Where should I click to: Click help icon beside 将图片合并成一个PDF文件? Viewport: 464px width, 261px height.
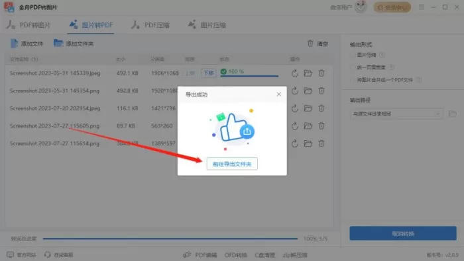(x=419, y=80)
